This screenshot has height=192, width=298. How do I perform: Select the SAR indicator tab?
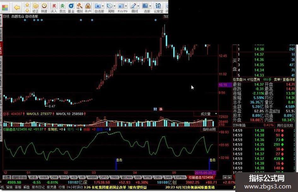click(x=168, y=177)
